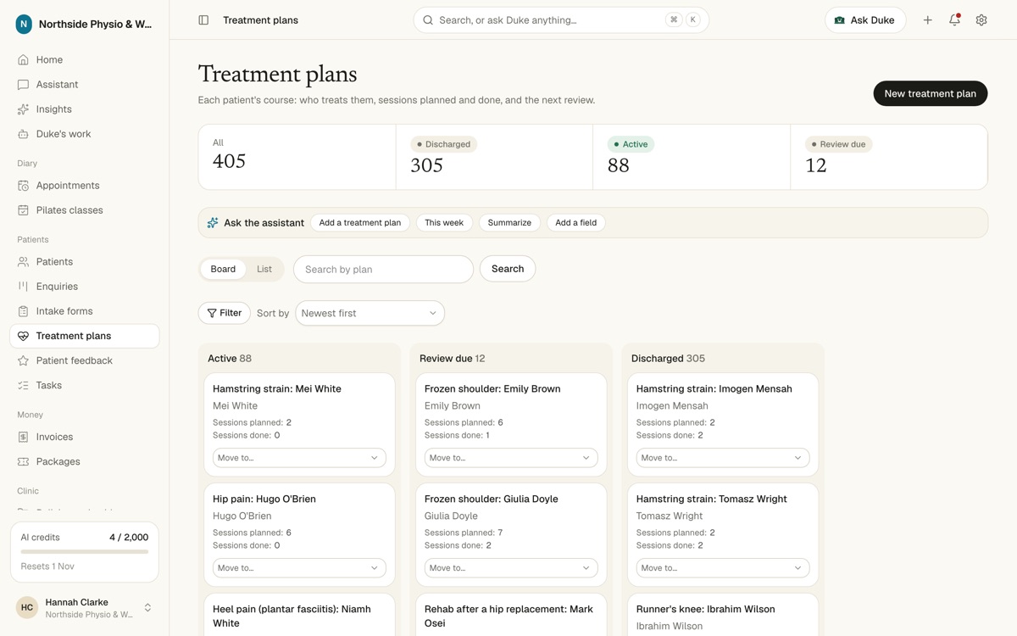Image resolution: width=1017 pixels, height=636 pixels.
Task: Open Sort by Newest first dropdown
Action: 370,313
